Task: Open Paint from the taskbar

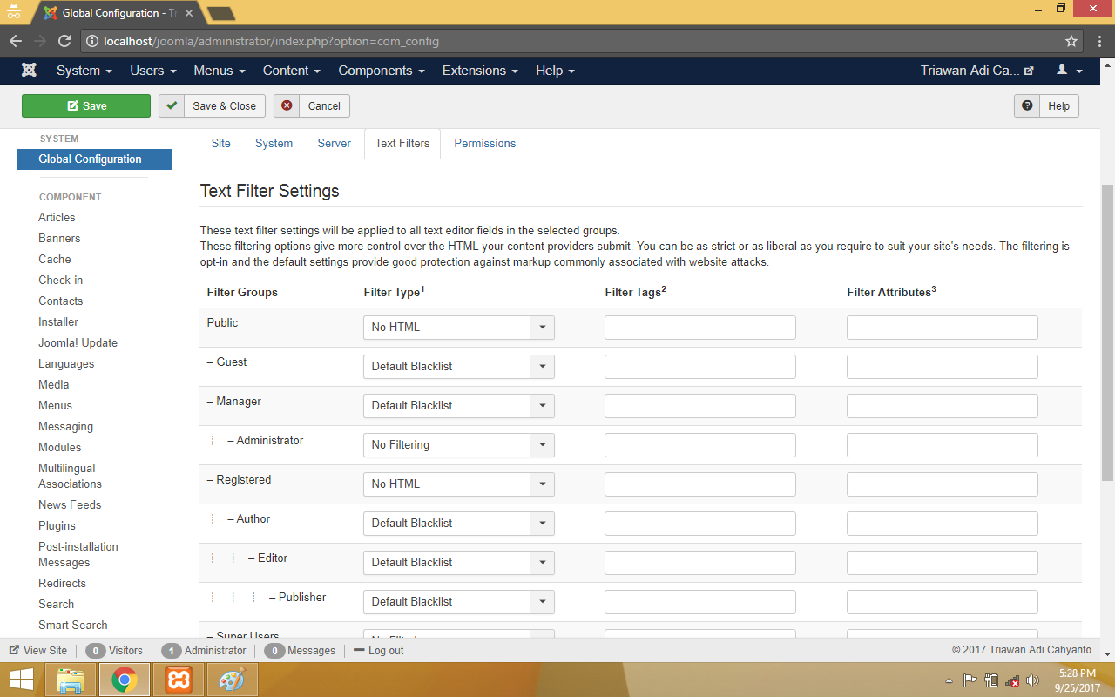Action: point(232,680)
